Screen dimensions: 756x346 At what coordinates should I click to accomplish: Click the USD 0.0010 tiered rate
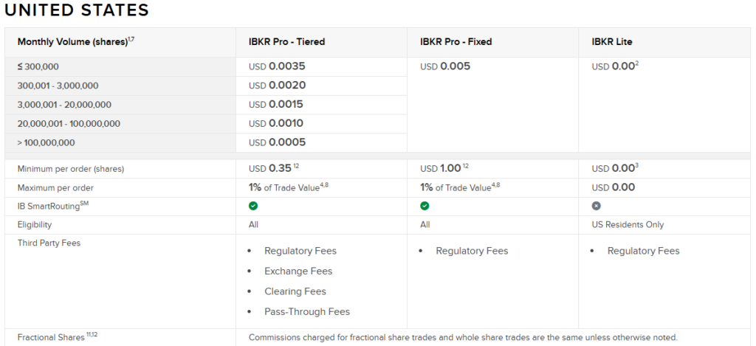tap(276, 123)
